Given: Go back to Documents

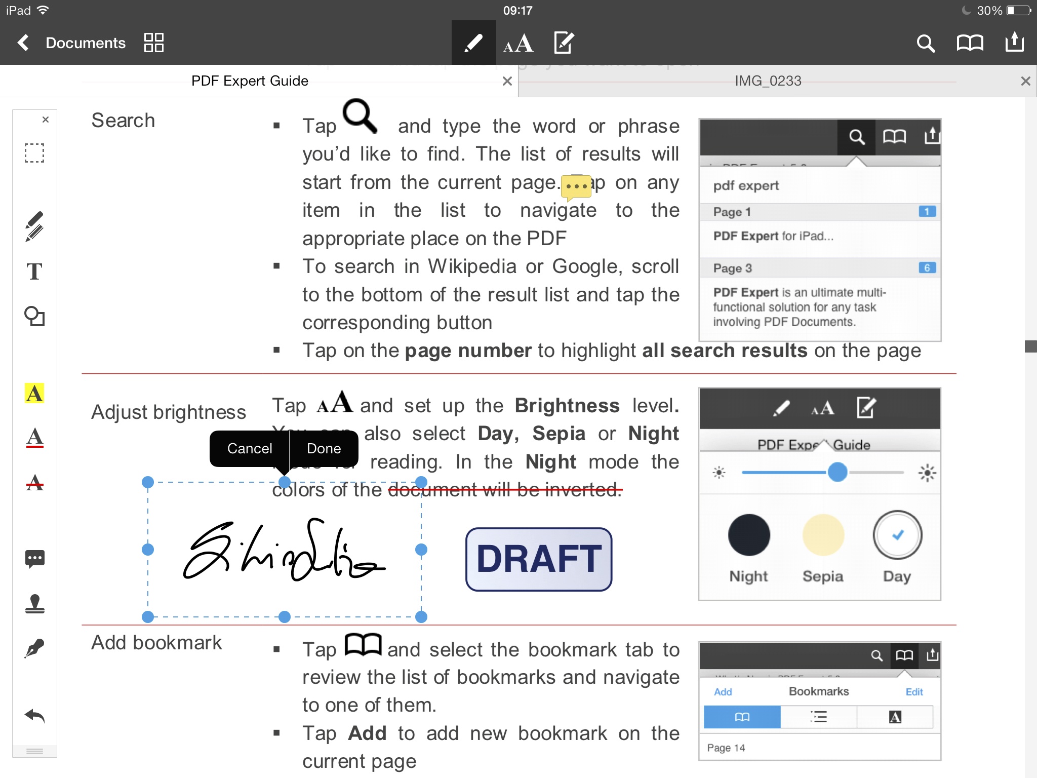Looking at the screenshot, I should (71, 43).
